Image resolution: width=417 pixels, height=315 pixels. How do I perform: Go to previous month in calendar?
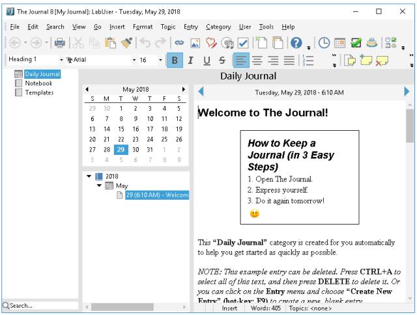tap(87, 89)
